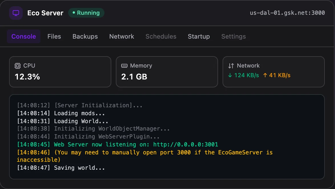This screenshot has width=335, height=189.
Task: Click the purple monitor server icon
Action: (16, 13)
